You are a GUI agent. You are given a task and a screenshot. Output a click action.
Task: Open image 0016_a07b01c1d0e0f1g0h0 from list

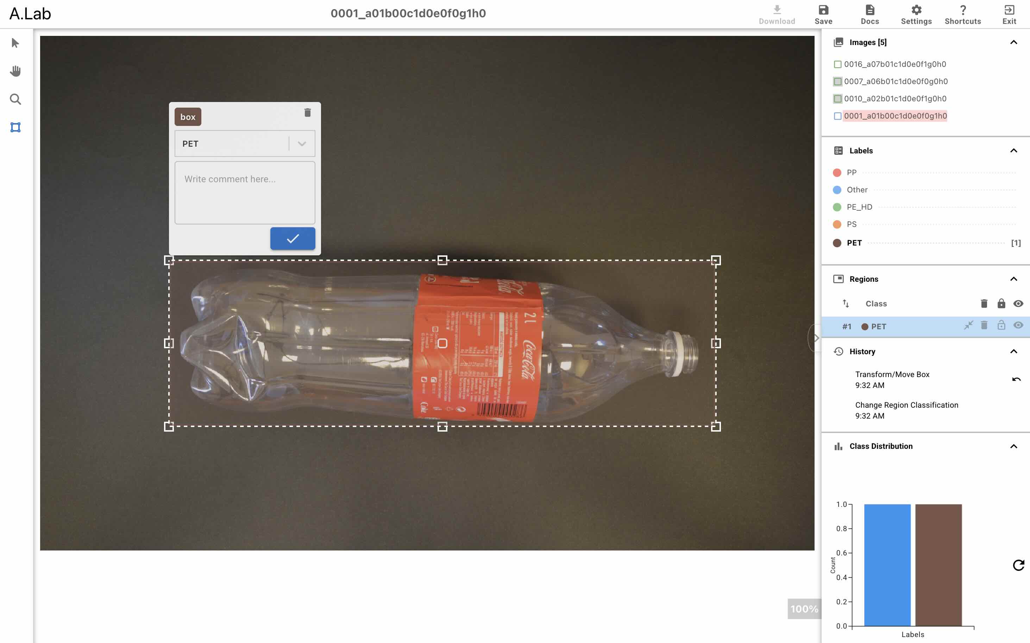[x=895, y=64]
